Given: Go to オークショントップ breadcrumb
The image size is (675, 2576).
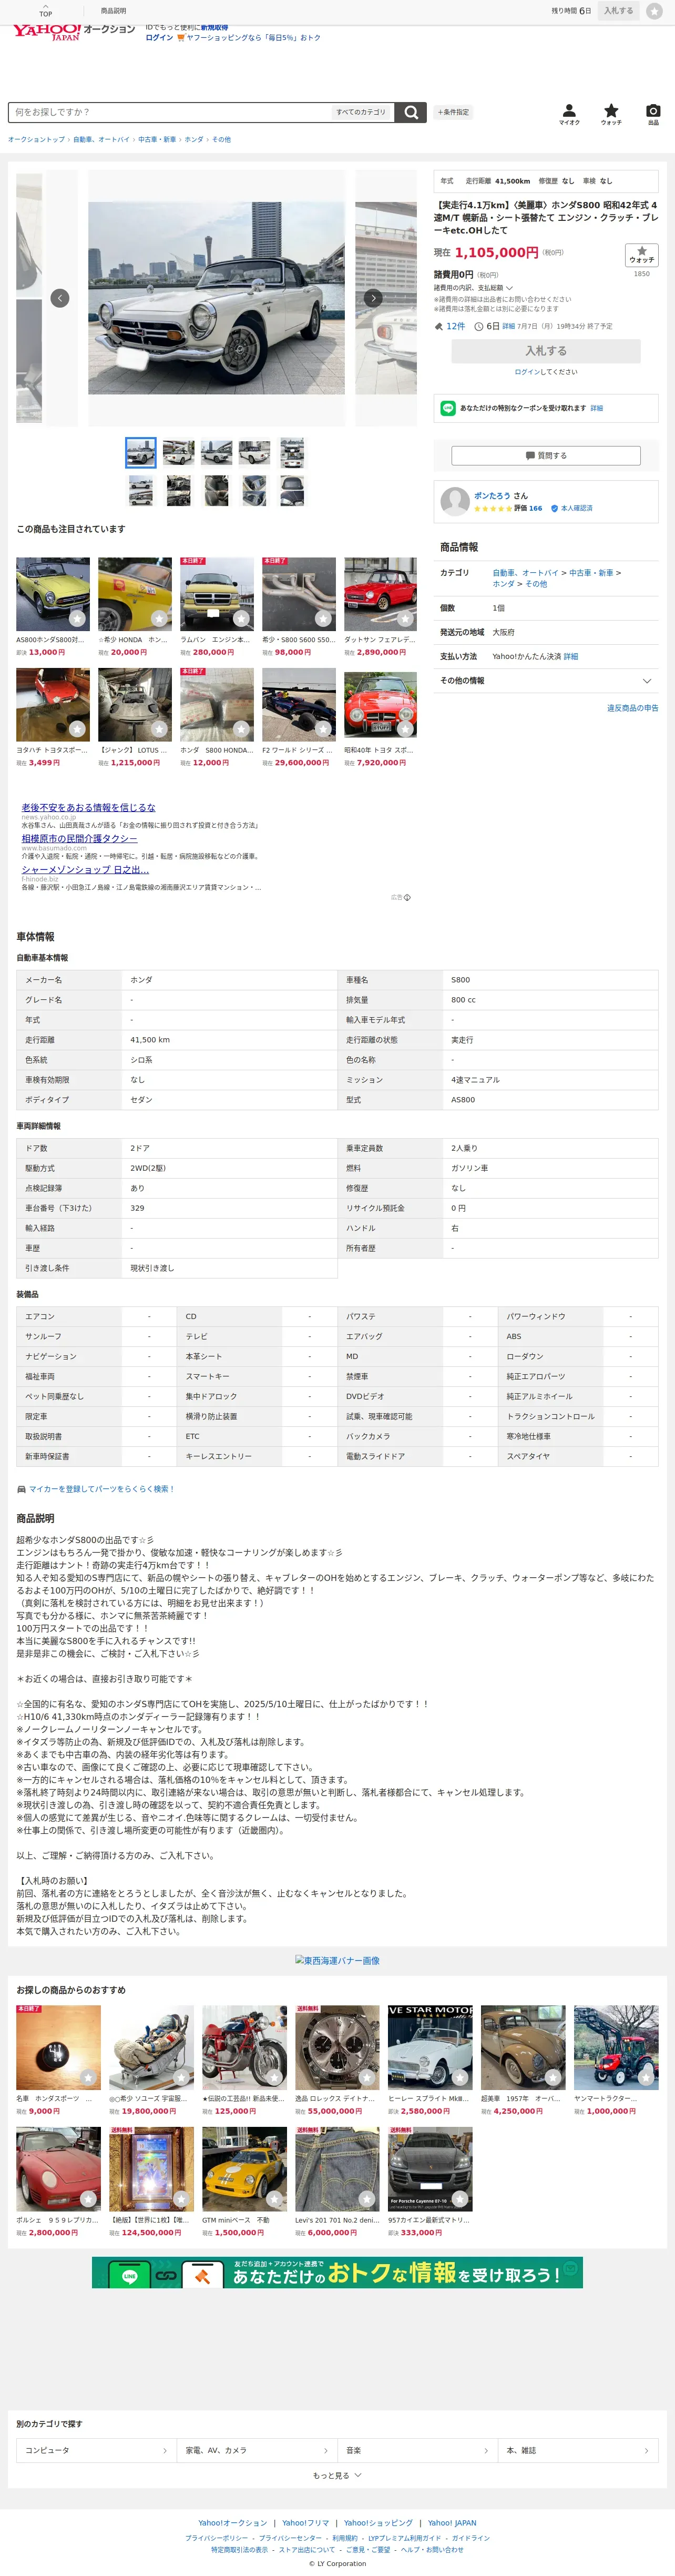Looking at the screenshot, I should [36, 140].
